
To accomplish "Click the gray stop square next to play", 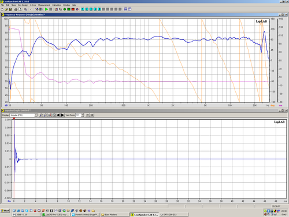I will click(51, 9).
